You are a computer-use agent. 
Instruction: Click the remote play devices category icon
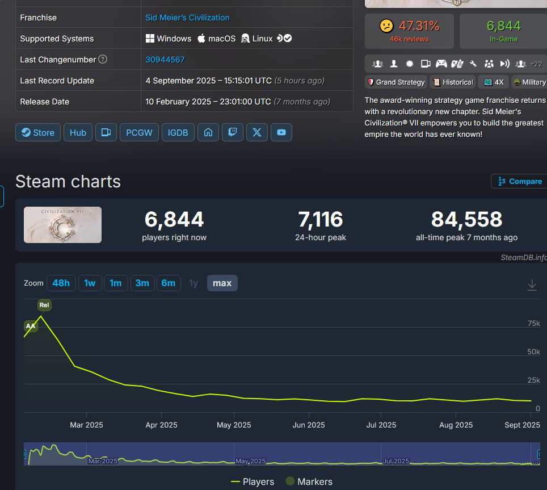pyautogui.click(x=426, y=64)
